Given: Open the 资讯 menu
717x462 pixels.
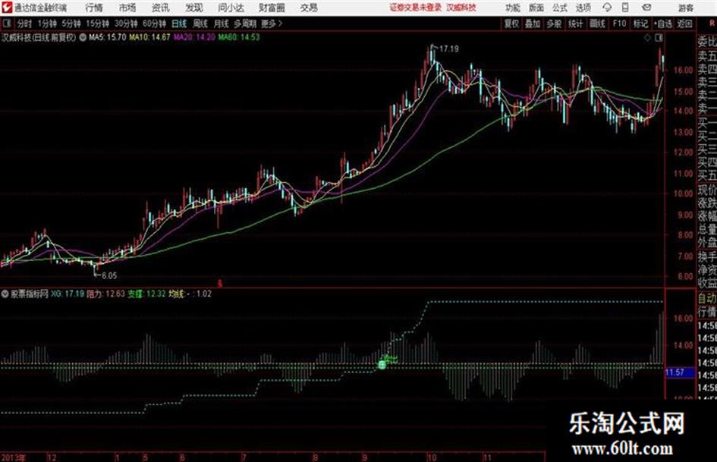Looking at the screenshot, I should [161, 8].
